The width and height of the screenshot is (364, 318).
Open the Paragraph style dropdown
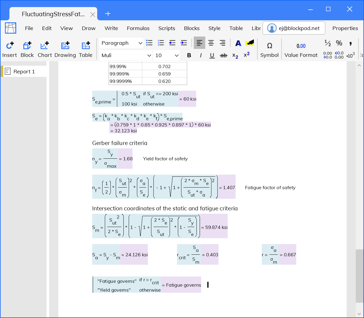121,43
